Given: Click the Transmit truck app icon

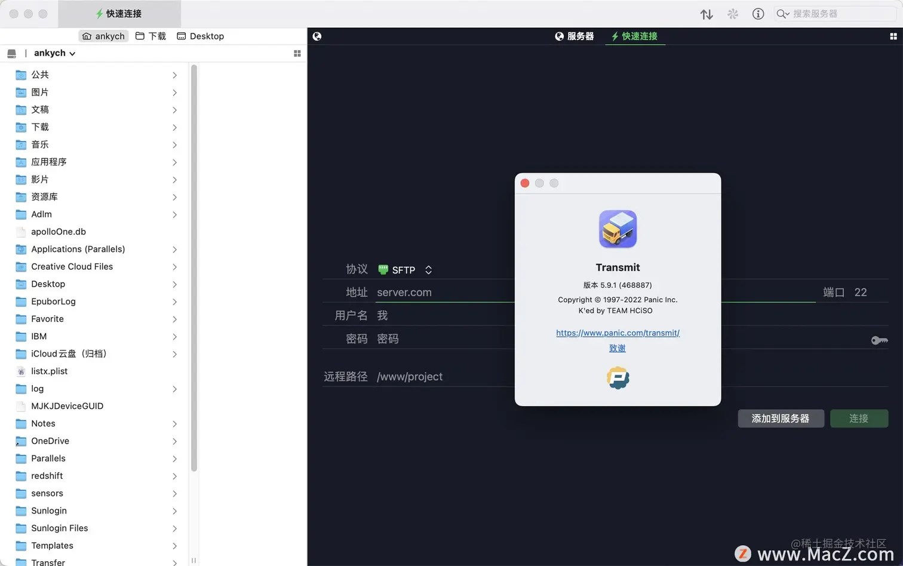Looking at the screenshot, I should coord(618,229).
